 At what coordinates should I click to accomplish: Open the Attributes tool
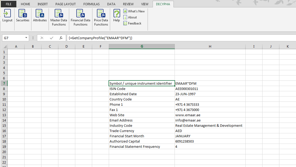tap(40, 16)
